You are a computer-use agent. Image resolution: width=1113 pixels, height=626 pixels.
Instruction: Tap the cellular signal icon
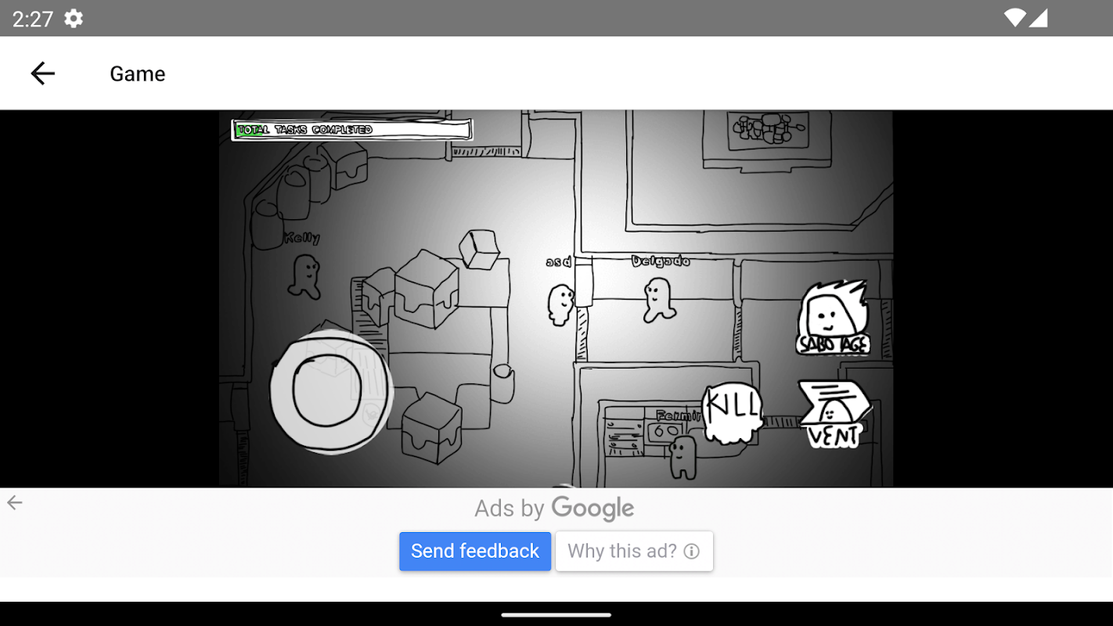point(1038,18)
